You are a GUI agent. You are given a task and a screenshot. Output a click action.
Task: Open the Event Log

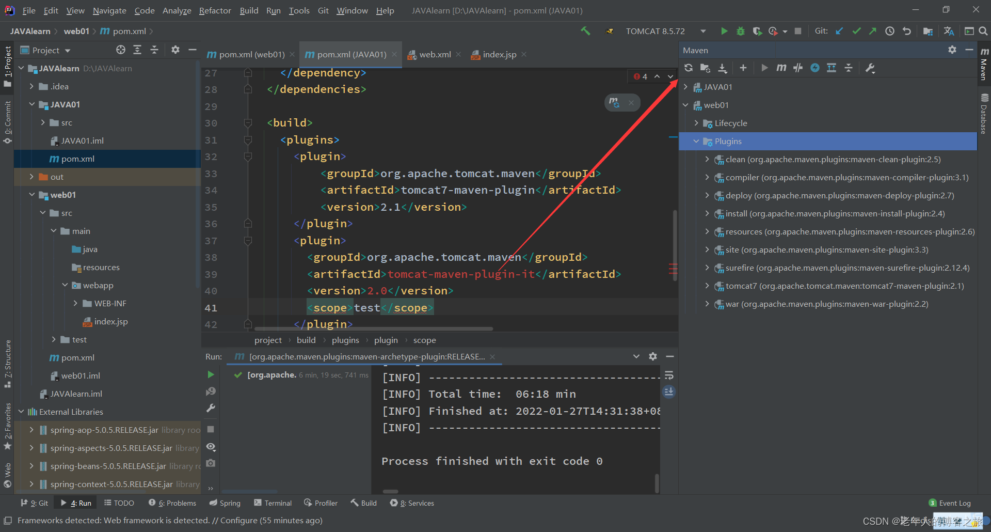(x=950, y=503)
